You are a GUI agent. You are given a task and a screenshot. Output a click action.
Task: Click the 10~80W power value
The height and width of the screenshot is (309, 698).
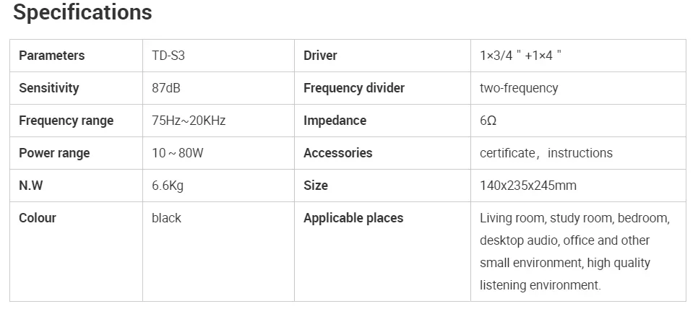(x=176, y=153)
